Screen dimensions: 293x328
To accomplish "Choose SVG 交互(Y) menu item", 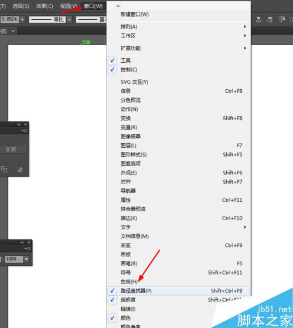I will pyautogui.click(x=179, y=82).
